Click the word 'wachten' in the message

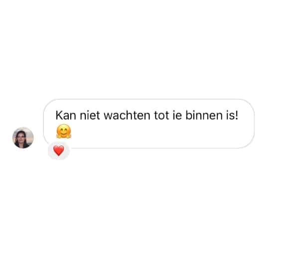pyautogui.click(x=127, y=116)
